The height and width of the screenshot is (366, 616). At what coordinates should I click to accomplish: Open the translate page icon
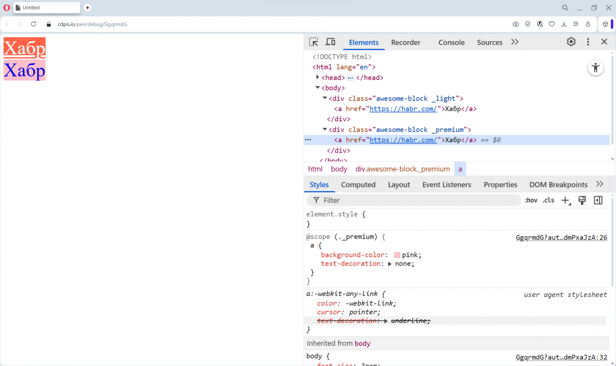tap(540, 24)
